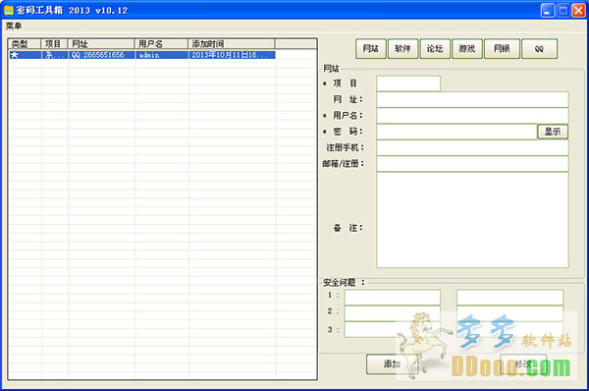The width and height of the screenshot is (589, 391).
Task: Select the 网银 category button
Action: [x=502, y=49]
